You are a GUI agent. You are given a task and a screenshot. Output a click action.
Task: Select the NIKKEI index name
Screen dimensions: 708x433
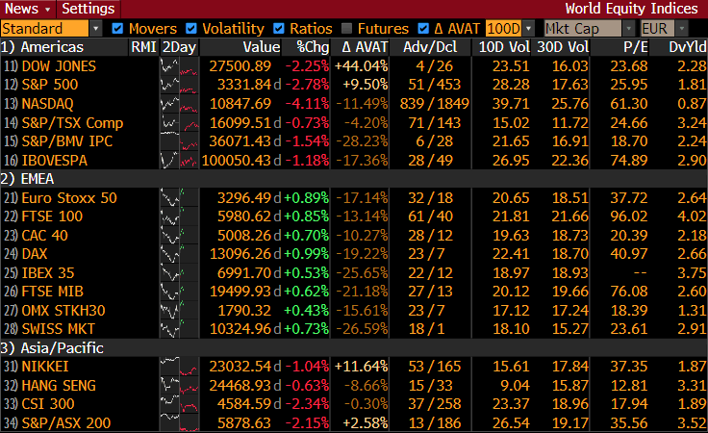(x=45, y=367)
